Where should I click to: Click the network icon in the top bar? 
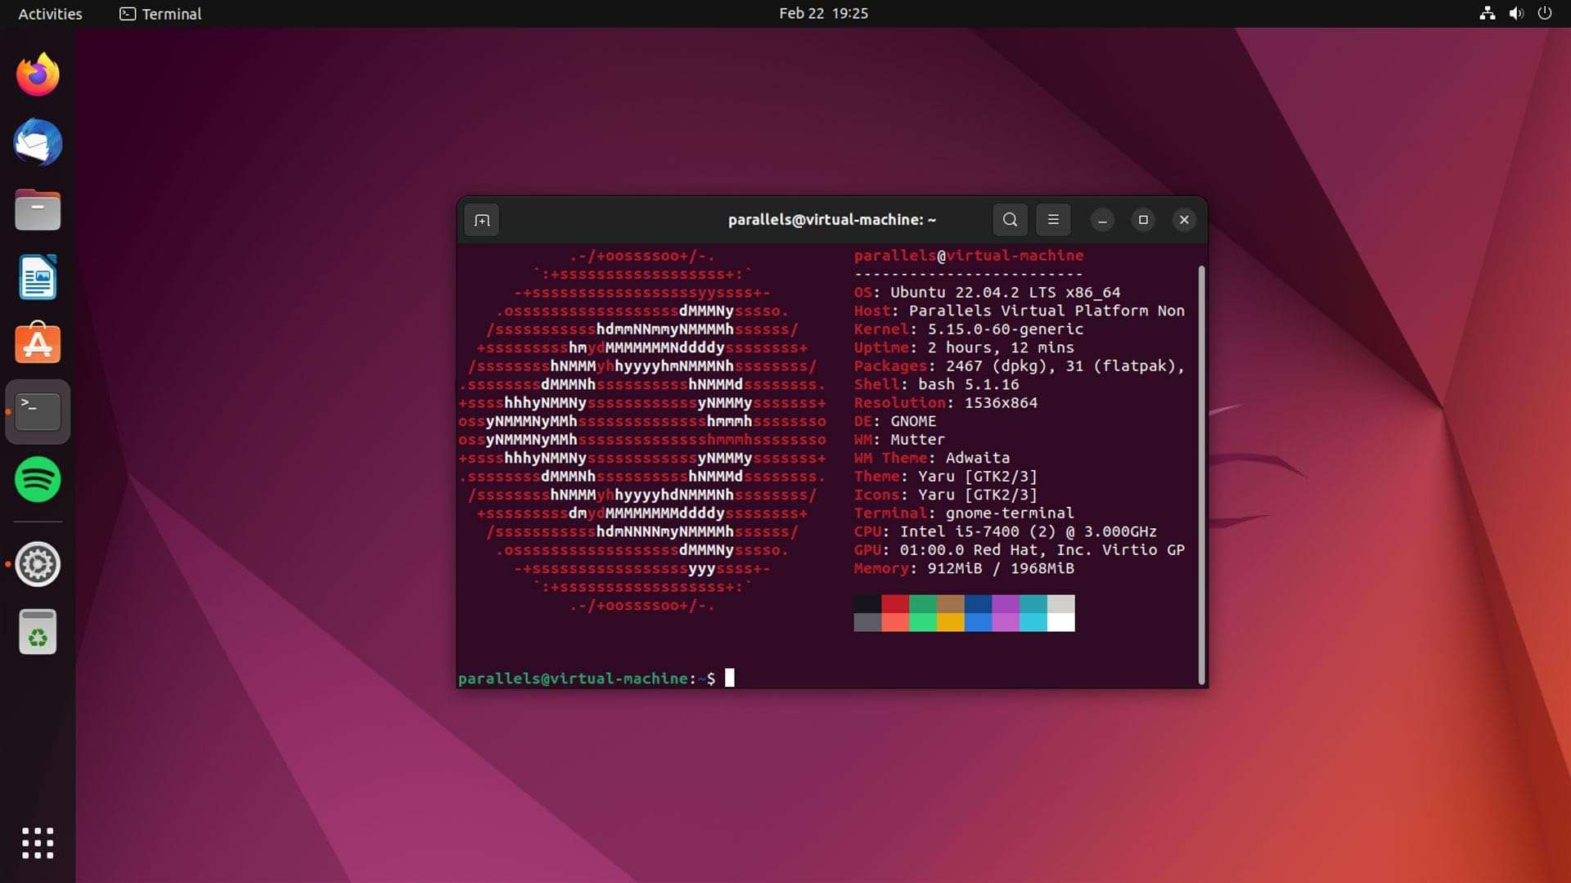[1487, 13]
